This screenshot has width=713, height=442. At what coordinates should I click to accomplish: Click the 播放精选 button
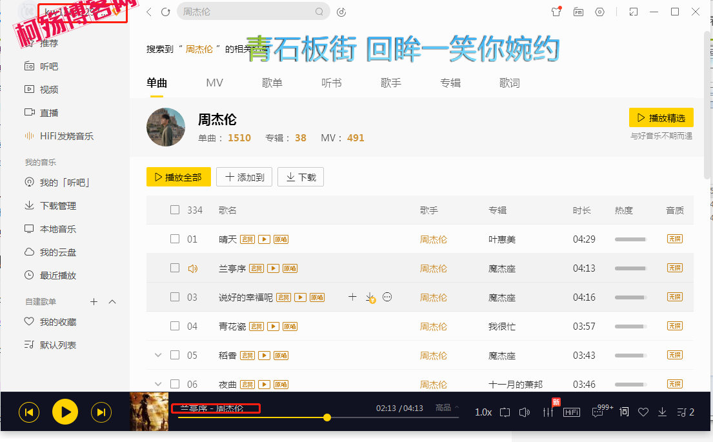click(661, 118)
